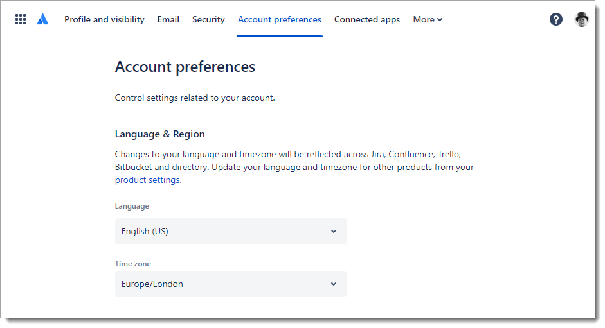Follow the product settings link
The image size is (605, 328).
click(x=147, y=180)
